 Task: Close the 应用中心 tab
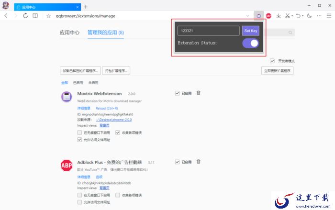pos(78,7)
